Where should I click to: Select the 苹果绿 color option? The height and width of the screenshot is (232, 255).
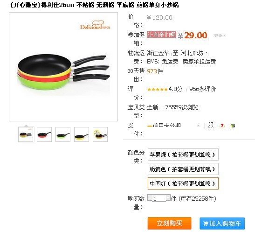183,155
